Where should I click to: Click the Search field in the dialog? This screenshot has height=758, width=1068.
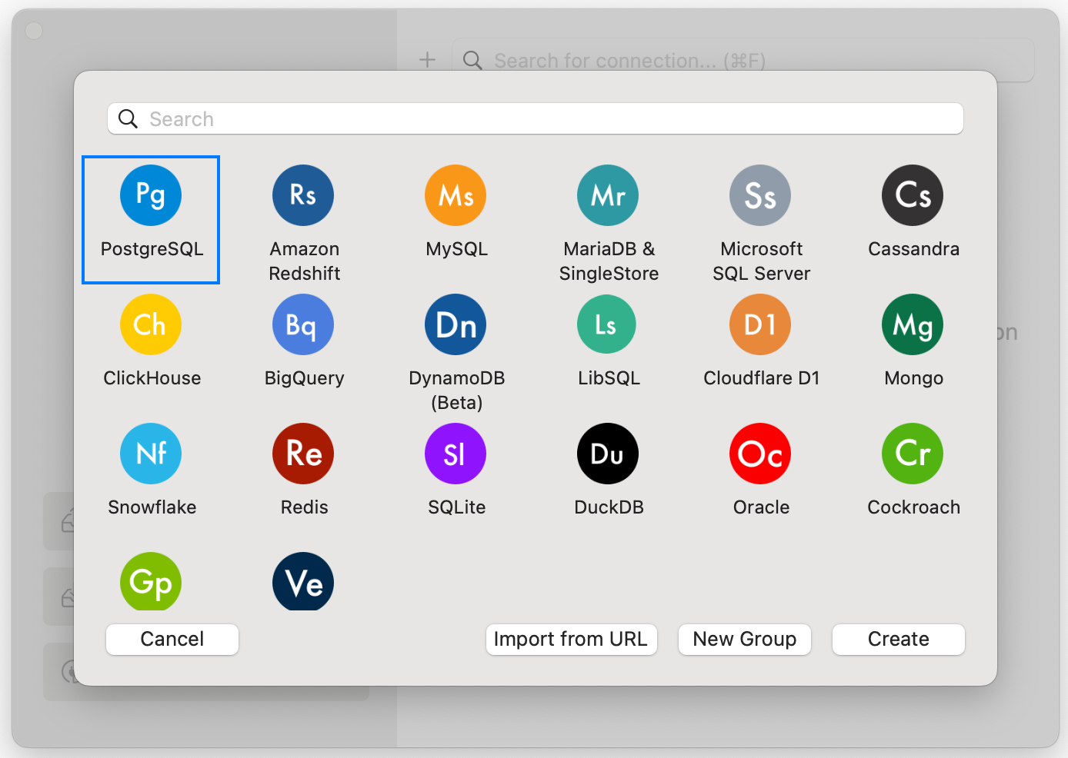click(535, 118)
